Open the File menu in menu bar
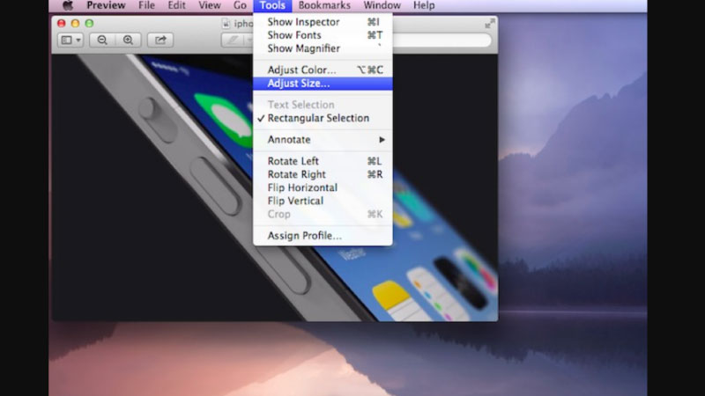The width and height of the screenshot is (705, 396). [146, 5]
